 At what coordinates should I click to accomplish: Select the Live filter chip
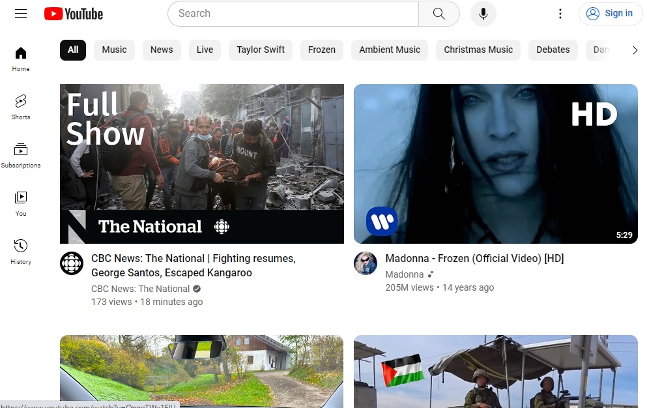(205, 50)
